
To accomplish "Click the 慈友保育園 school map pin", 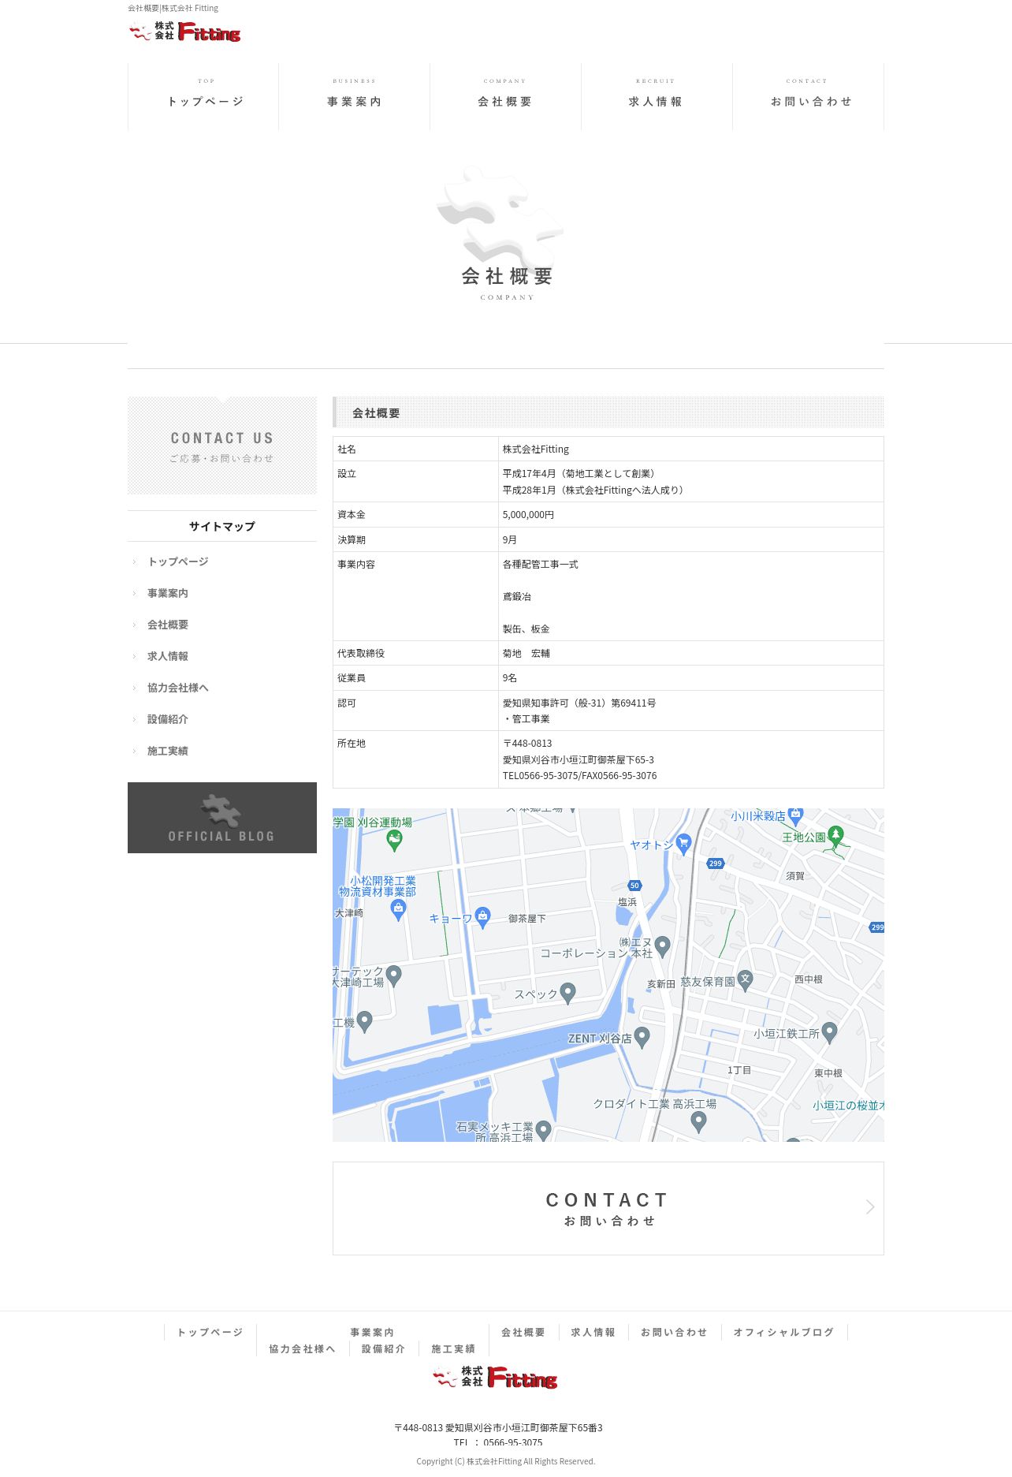I will [745, 979].
